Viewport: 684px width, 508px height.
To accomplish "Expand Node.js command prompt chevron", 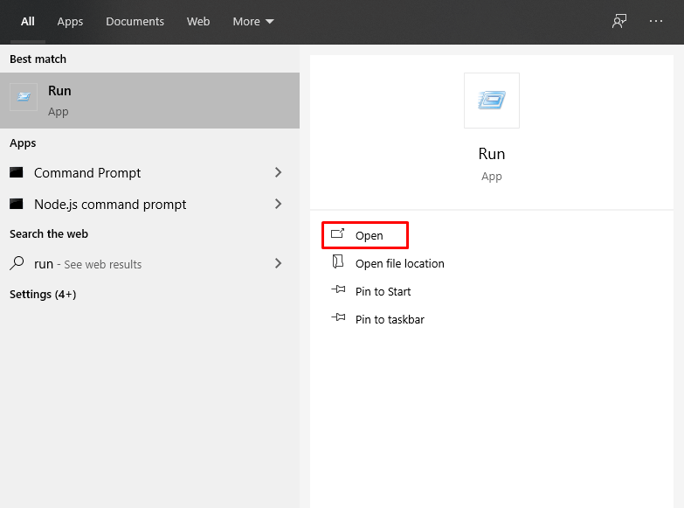I will 279,204.
